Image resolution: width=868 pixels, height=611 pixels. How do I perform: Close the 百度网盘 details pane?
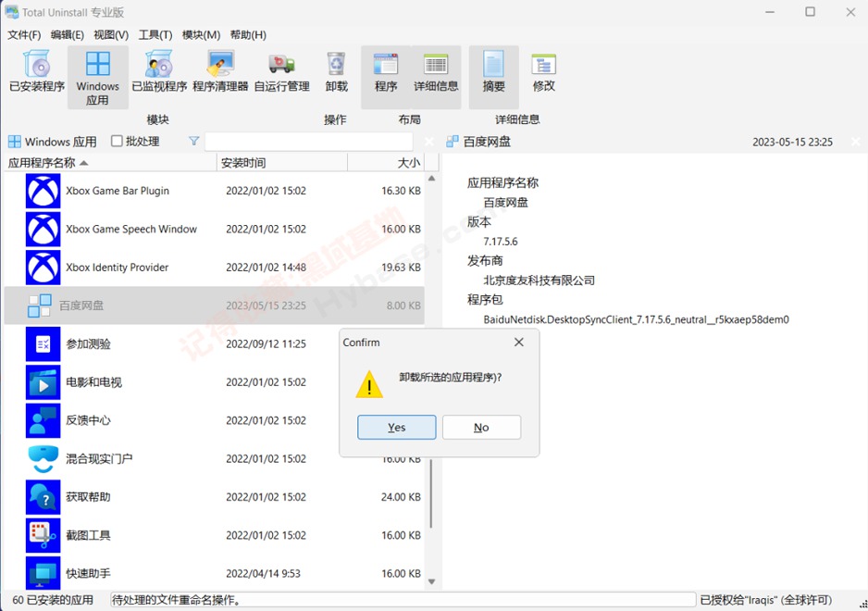[856, 142]
